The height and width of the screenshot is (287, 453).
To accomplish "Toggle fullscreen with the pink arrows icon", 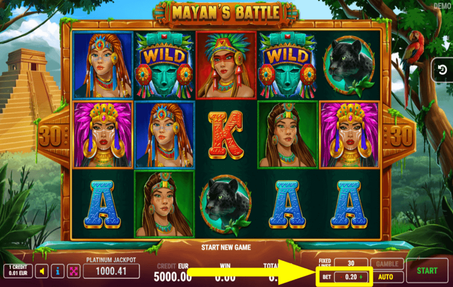I will coord(73,271).
